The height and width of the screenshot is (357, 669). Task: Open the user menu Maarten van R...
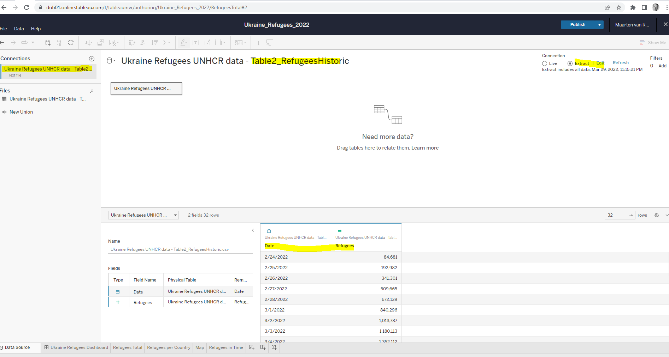[632, 25]
